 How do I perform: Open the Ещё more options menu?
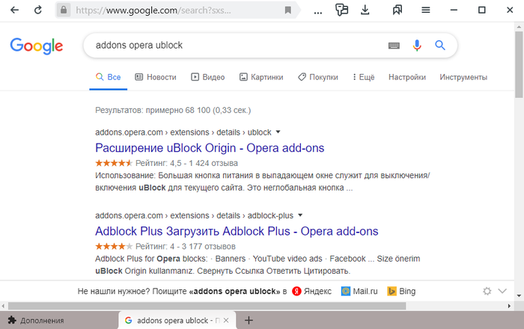[362, 77]
